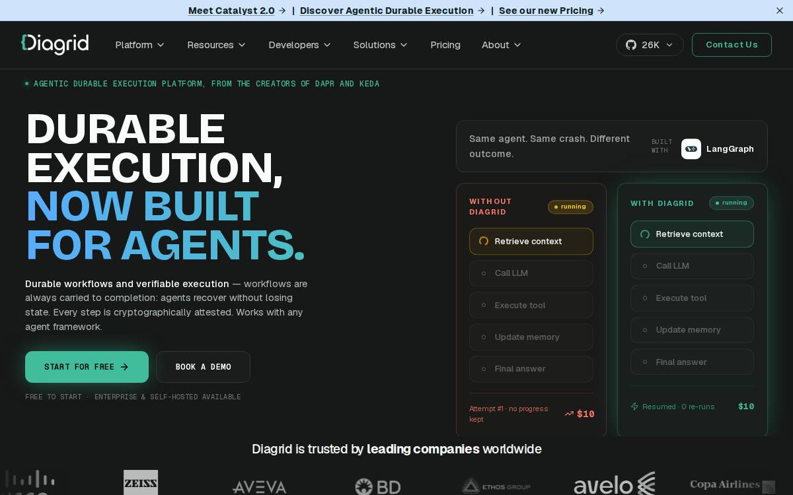Select Retrieve context step in Without Diagrid panel
Image resolution: width=793 pixels, height=495 pixels.
(x=531, y=242)
